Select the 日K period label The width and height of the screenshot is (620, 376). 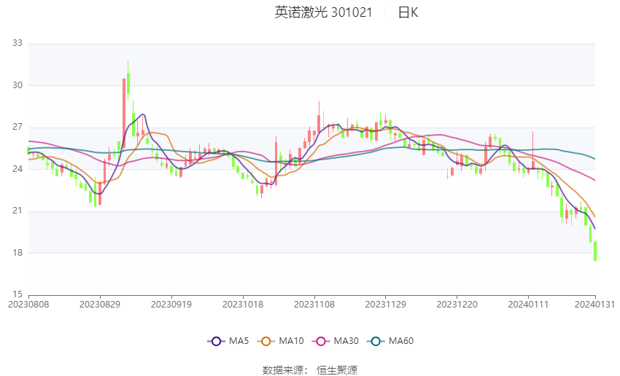point(408,12)
